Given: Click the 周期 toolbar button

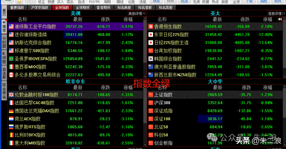Looking at the screenshot, I should click(107, 2).
